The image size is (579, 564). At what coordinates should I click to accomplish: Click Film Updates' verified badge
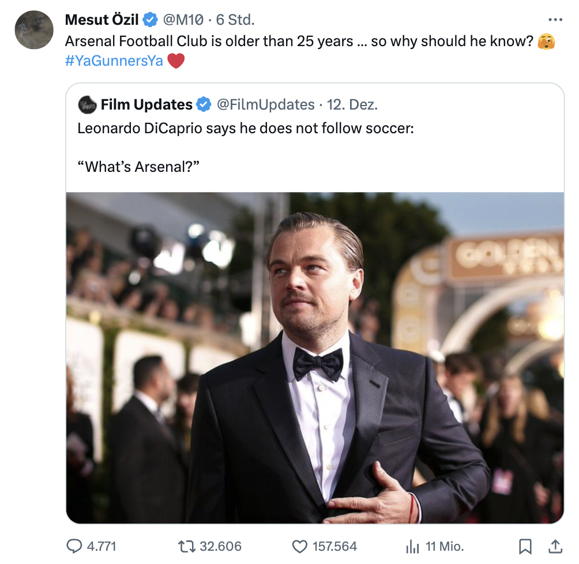click(x=204, y=104)
